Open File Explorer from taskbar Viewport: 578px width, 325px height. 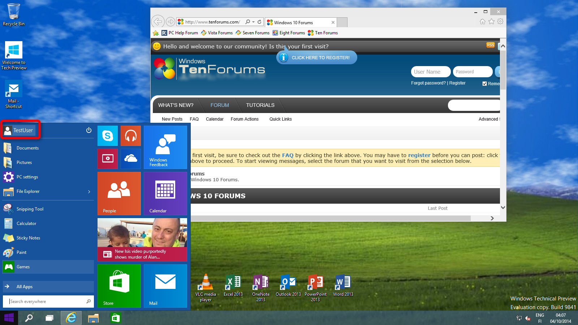(93, 318)
